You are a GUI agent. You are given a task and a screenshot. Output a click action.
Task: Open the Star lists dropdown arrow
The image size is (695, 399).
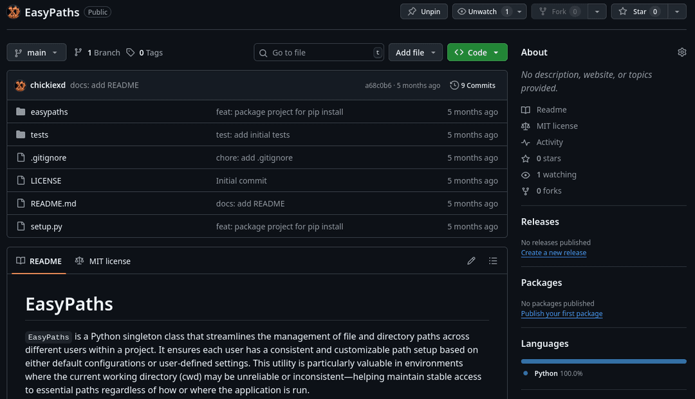pyautogui.click(x=677, y=12)
